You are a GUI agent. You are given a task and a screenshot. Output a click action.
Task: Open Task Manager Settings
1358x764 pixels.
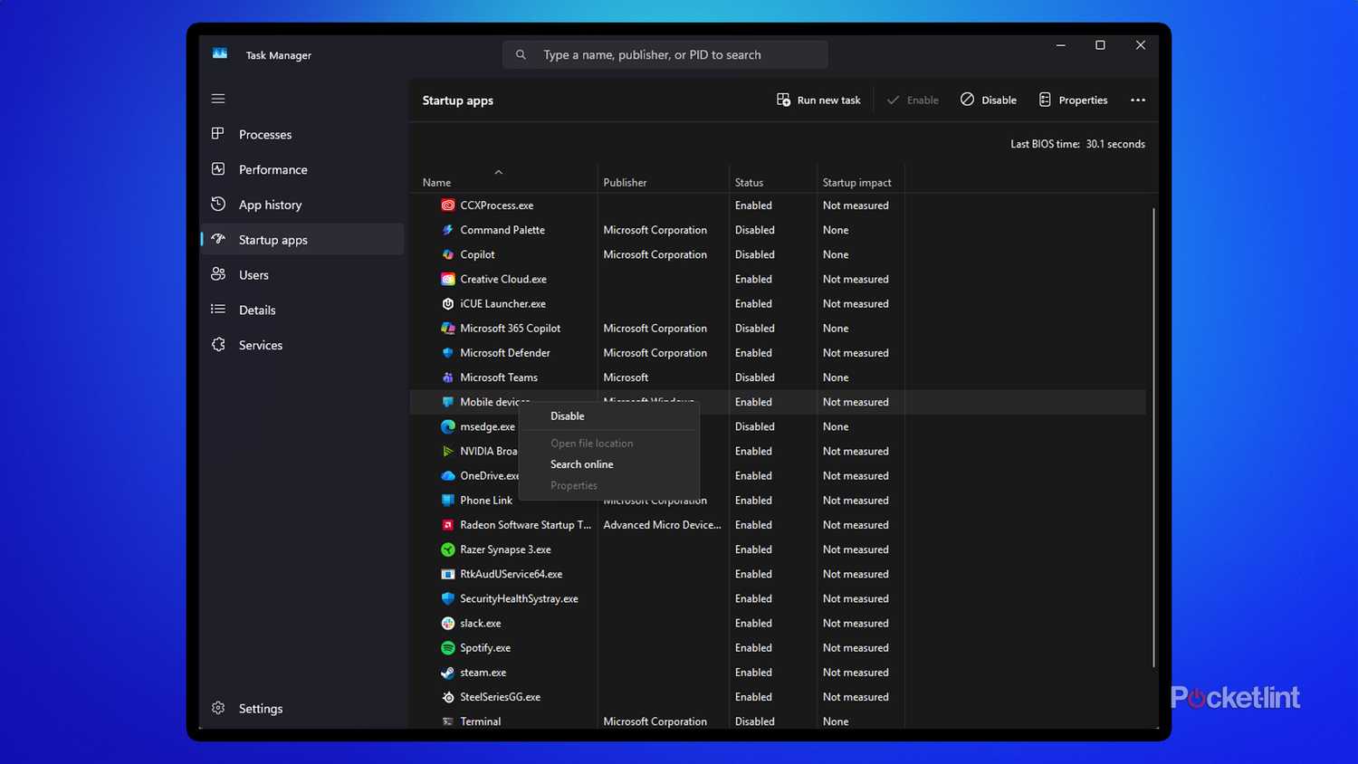tap(260, 708)
